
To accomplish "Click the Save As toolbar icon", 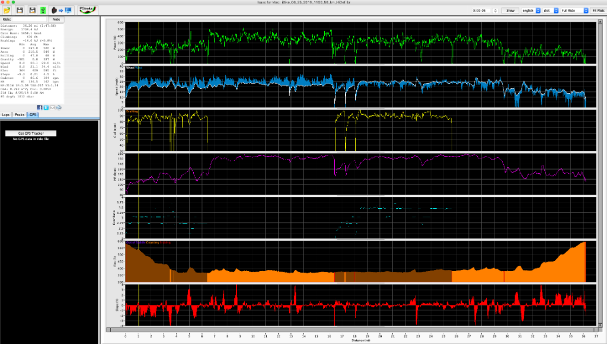I will click(31, 9).
